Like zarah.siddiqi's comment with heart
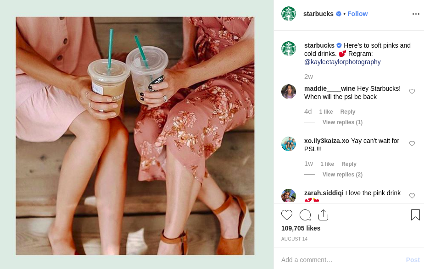This screenshot has height=269, width=424. [x=412, y=196]
